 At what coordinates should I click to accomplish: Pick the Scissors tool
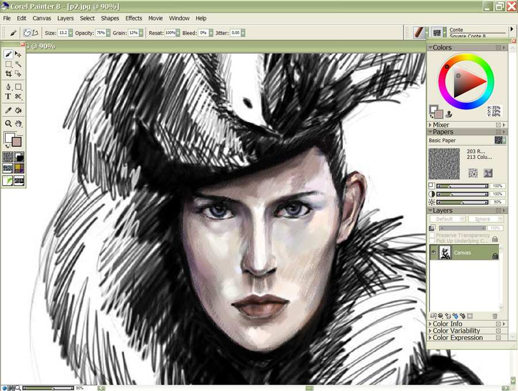click(18, 97)
